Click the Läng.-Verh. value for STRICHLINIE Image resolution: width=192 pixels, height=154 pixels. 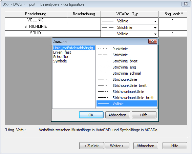(x=173, y=27)
